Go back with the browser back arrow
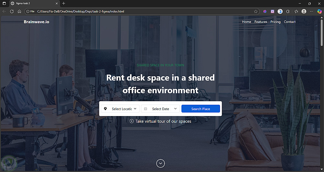Image resolution: width=324 pixels, height=172 pixels. pos(4,12)
